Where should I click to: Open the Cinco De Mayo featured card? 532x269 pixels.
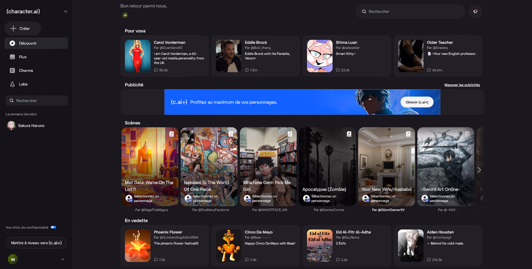(256, 246)
